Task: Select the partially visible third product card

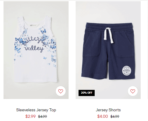Action: [x=148, y=50]
